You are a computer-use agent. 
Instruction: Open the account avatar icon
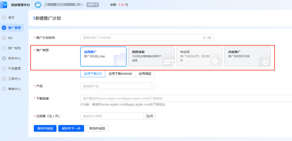tap(38, 5)
